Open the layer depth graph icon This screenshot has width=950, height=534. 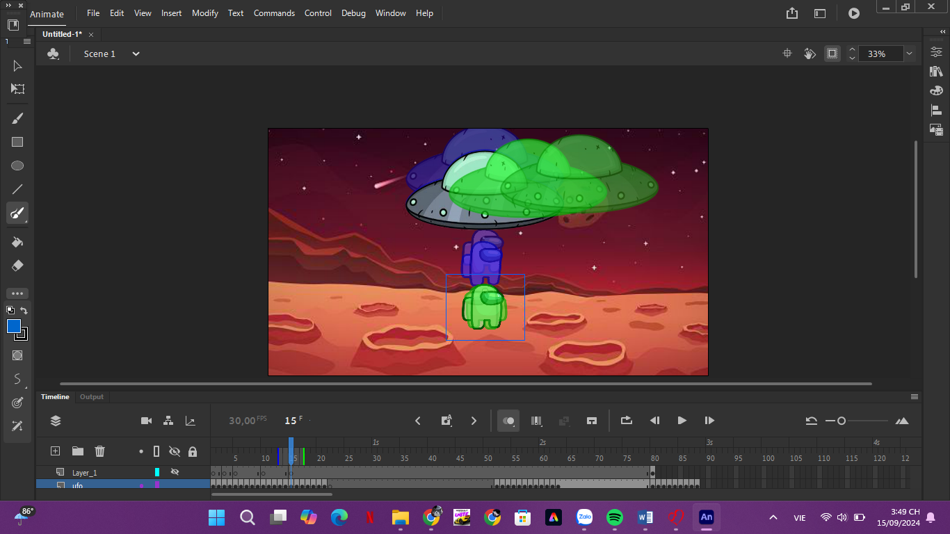tap(190, 421)
